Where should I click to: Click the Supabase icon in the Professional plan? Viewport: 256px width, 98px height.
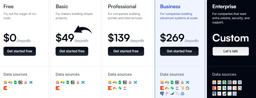click(x=120, y=88)
